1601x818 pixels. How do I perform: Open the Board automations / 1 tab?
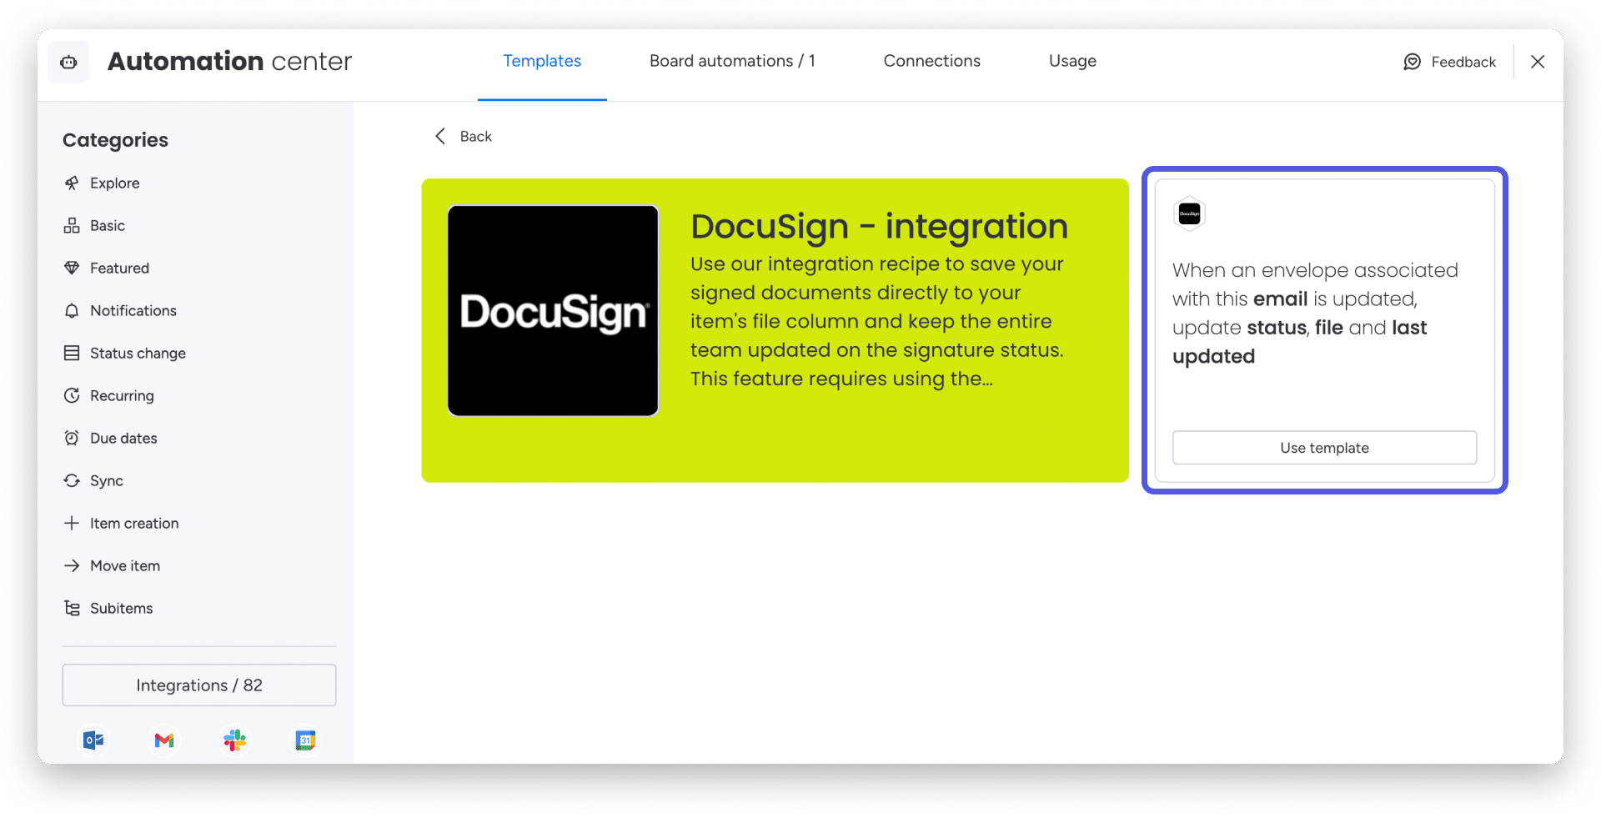pyautogui.click(x=732, y=61)
